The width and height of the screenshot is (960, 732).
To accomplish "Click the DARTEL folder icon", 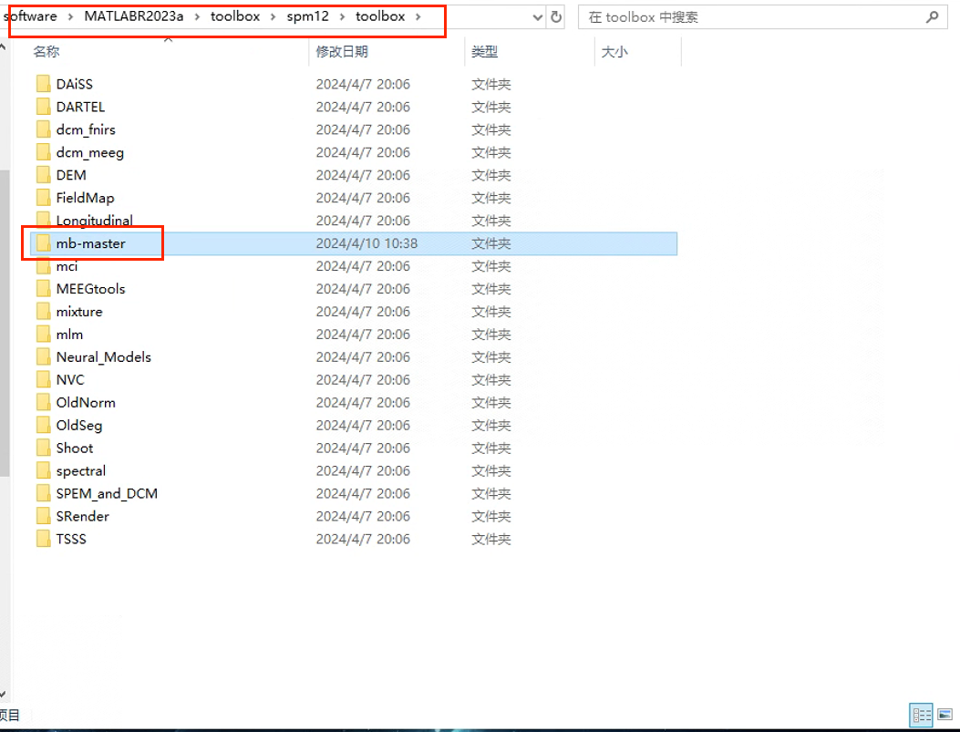I will pyautogui.click(x=43, y=107).
